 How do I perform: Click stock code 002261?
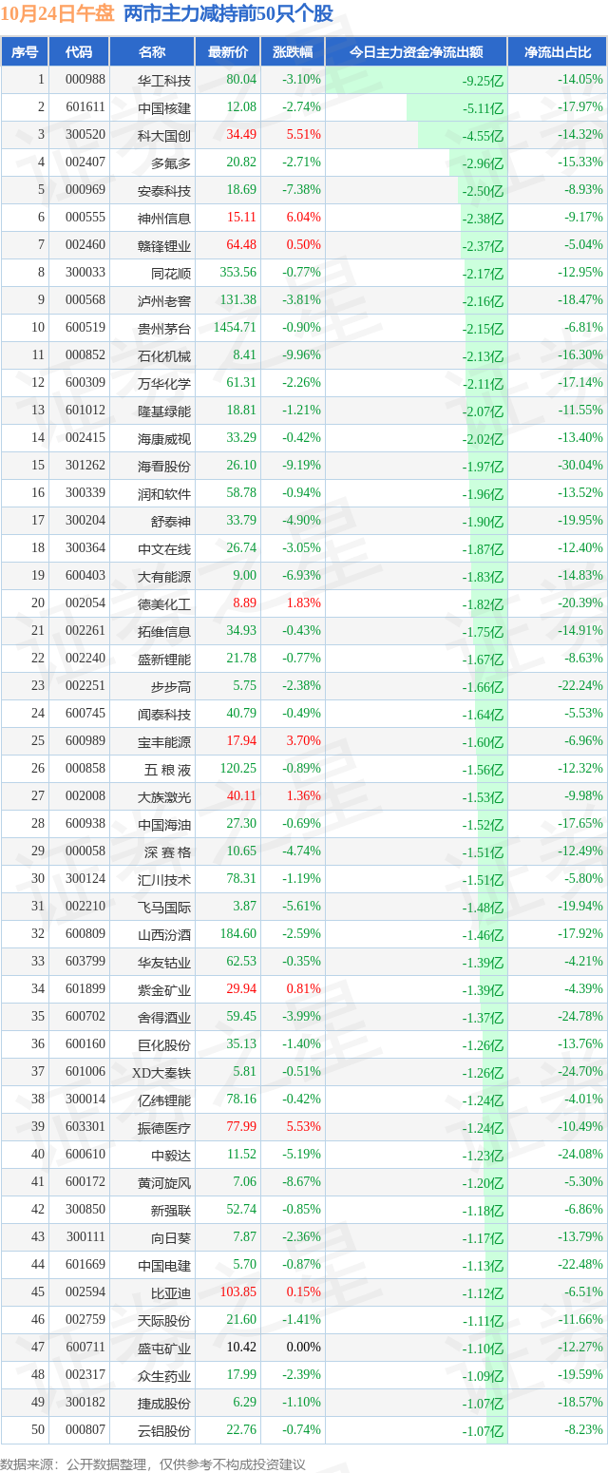pos(85,631)
